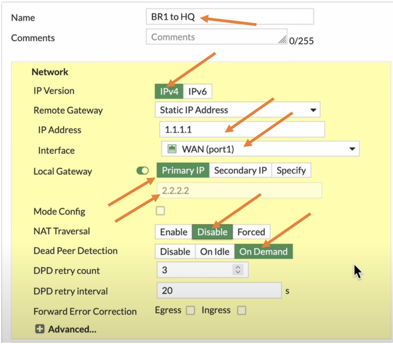Open the Remote Gateway selection dropdown
Viewport: 393px width, 344px height.
coord(237,110)
